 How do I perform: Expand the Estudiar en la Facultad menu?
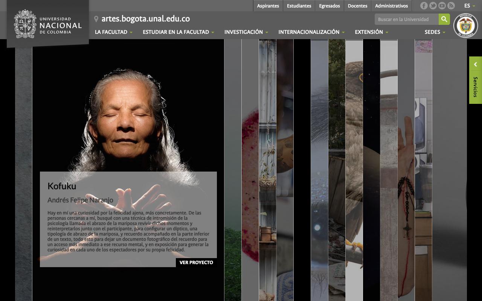(178, 32)
